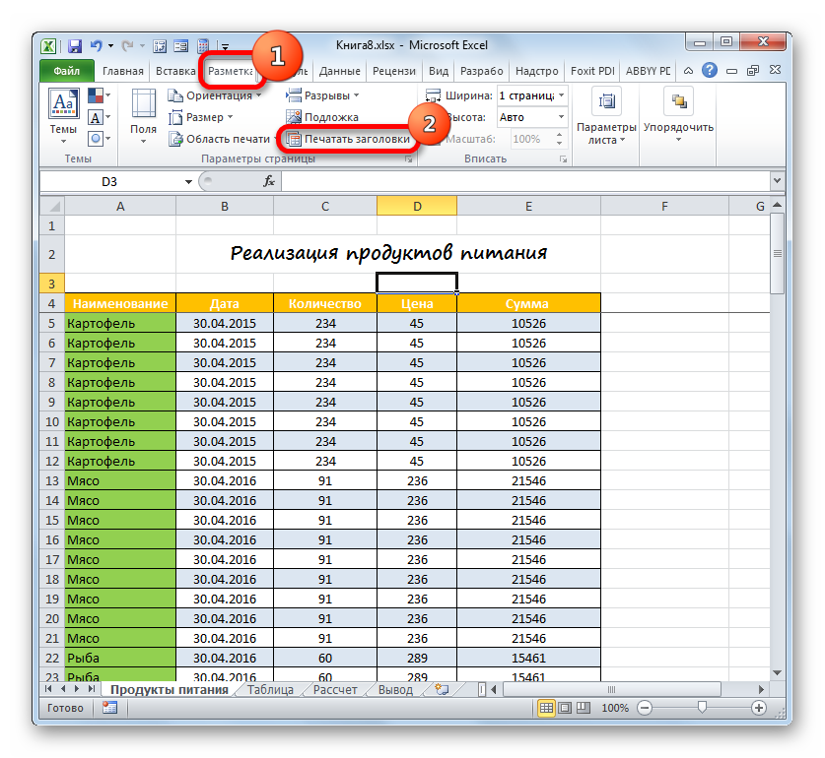Expand the Высота (Height) Авто dropdown
The width and height of the screenshot is (825, 758).
pyautogui.click(x=561, y=117)
